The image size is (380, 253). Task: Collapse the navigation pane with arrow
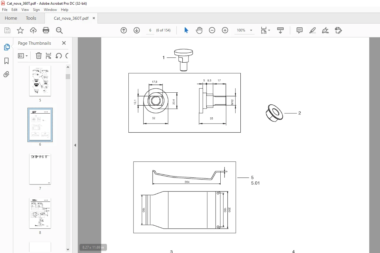point(75,145)
